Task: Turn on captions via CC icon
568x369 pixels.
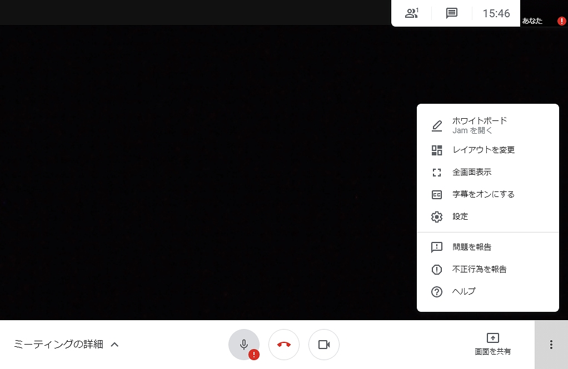Action: pos(437,195)
